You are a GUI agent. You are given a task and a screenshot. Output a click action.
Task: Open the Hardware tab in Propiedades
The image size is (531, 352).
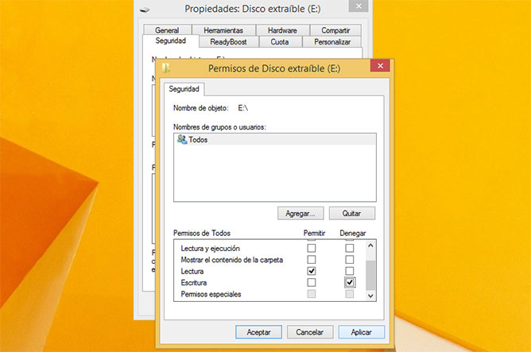[x=282, y=30]
